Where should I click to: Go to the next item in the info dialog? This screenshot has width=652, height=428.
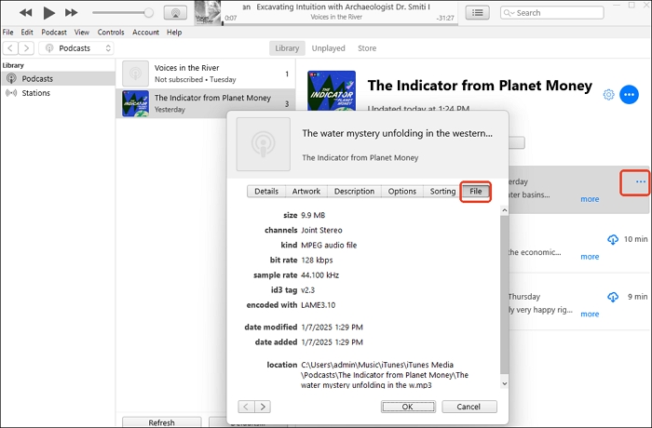point(263,407)
